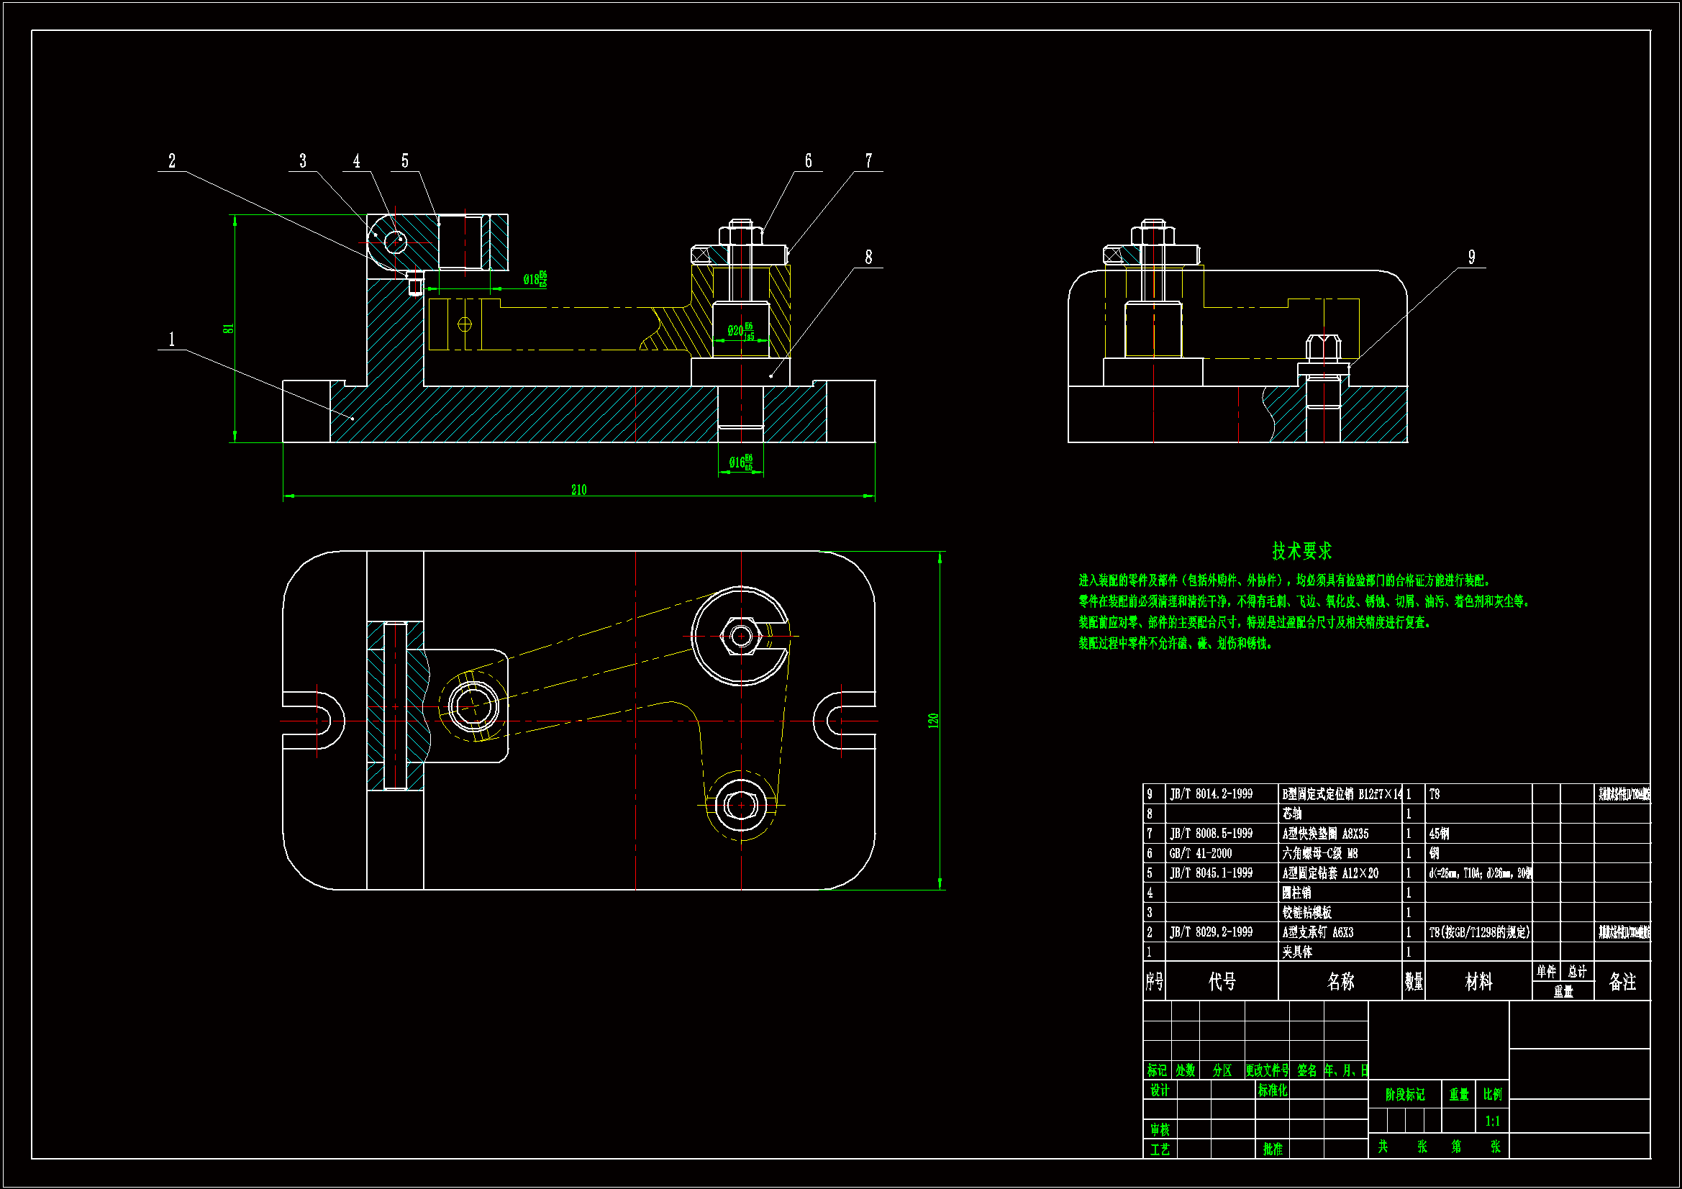Viewport: 1682px width, 1189px height.
Task: Click hex nut in top view
Action: pos(740,636)
